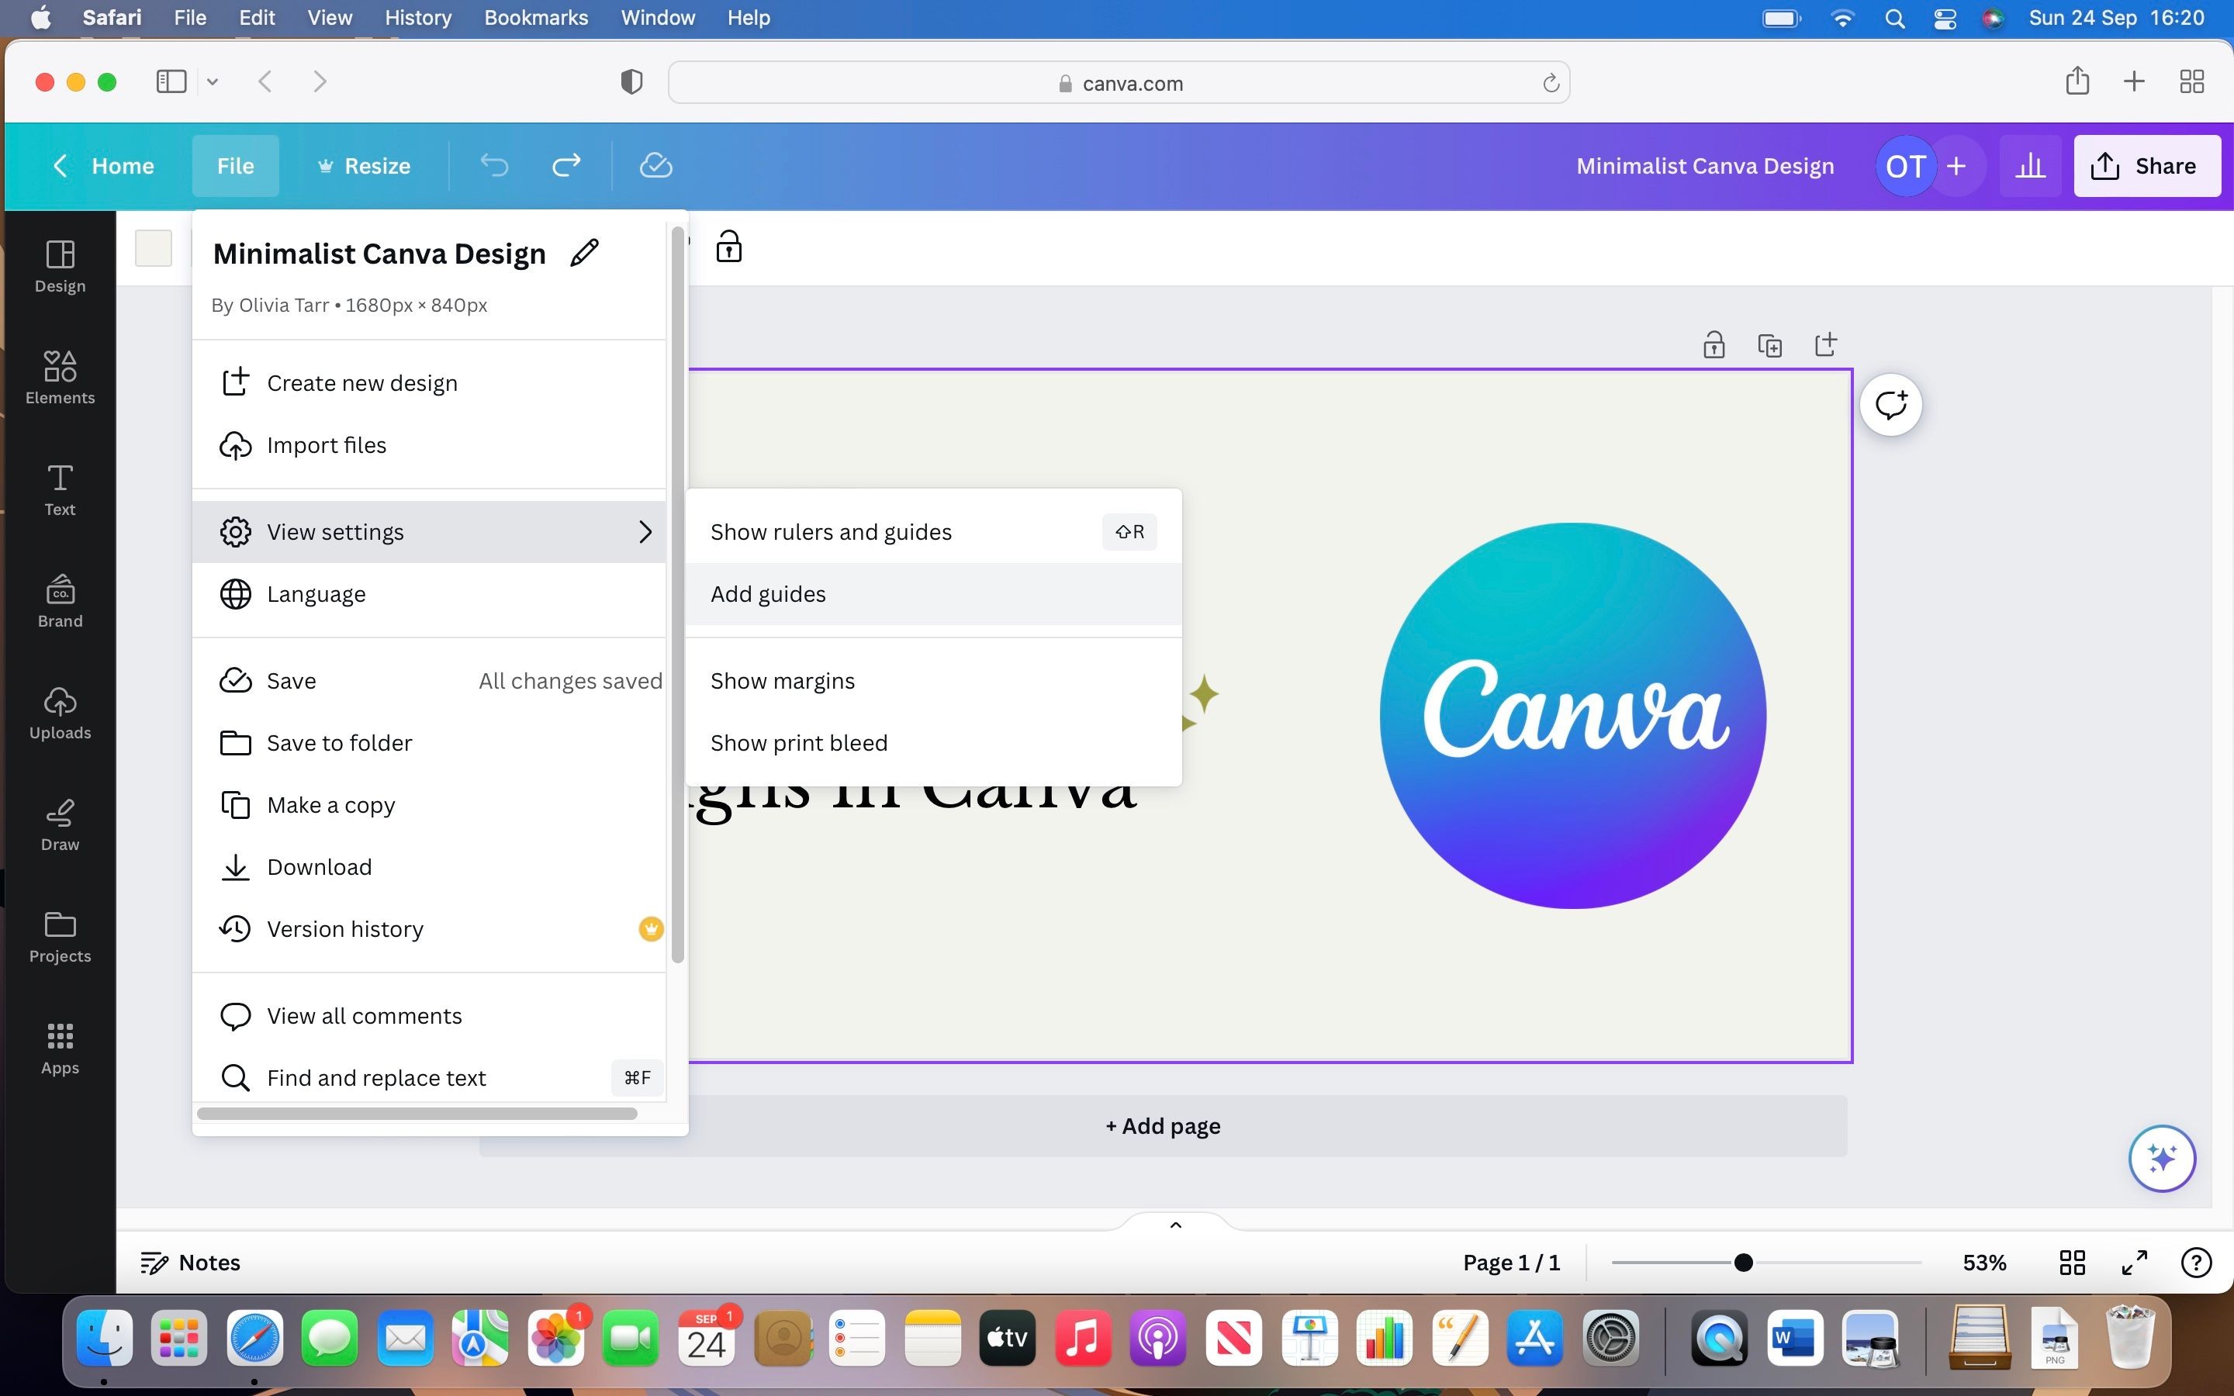This screenshot has height=1396, width=2234.
Task: Edit design title with pencil icon
Action: 584,253
